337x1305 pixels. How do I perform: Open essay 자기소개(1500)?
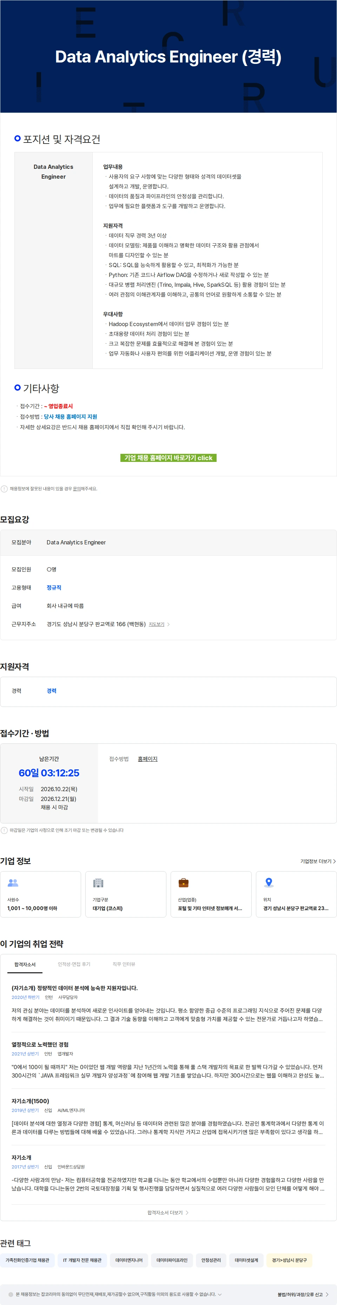(x=31, y=1101)
